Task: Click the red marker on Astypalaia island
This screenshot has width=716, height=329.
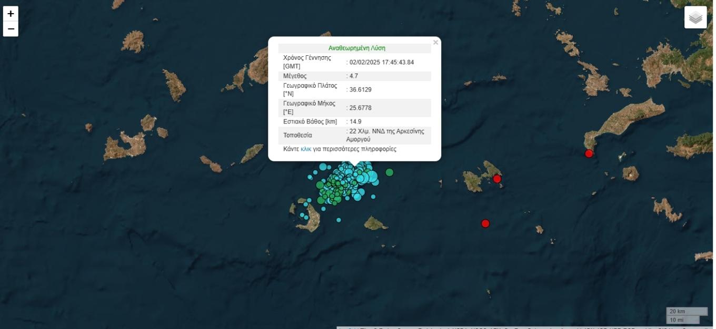Action: coord(497,179)
